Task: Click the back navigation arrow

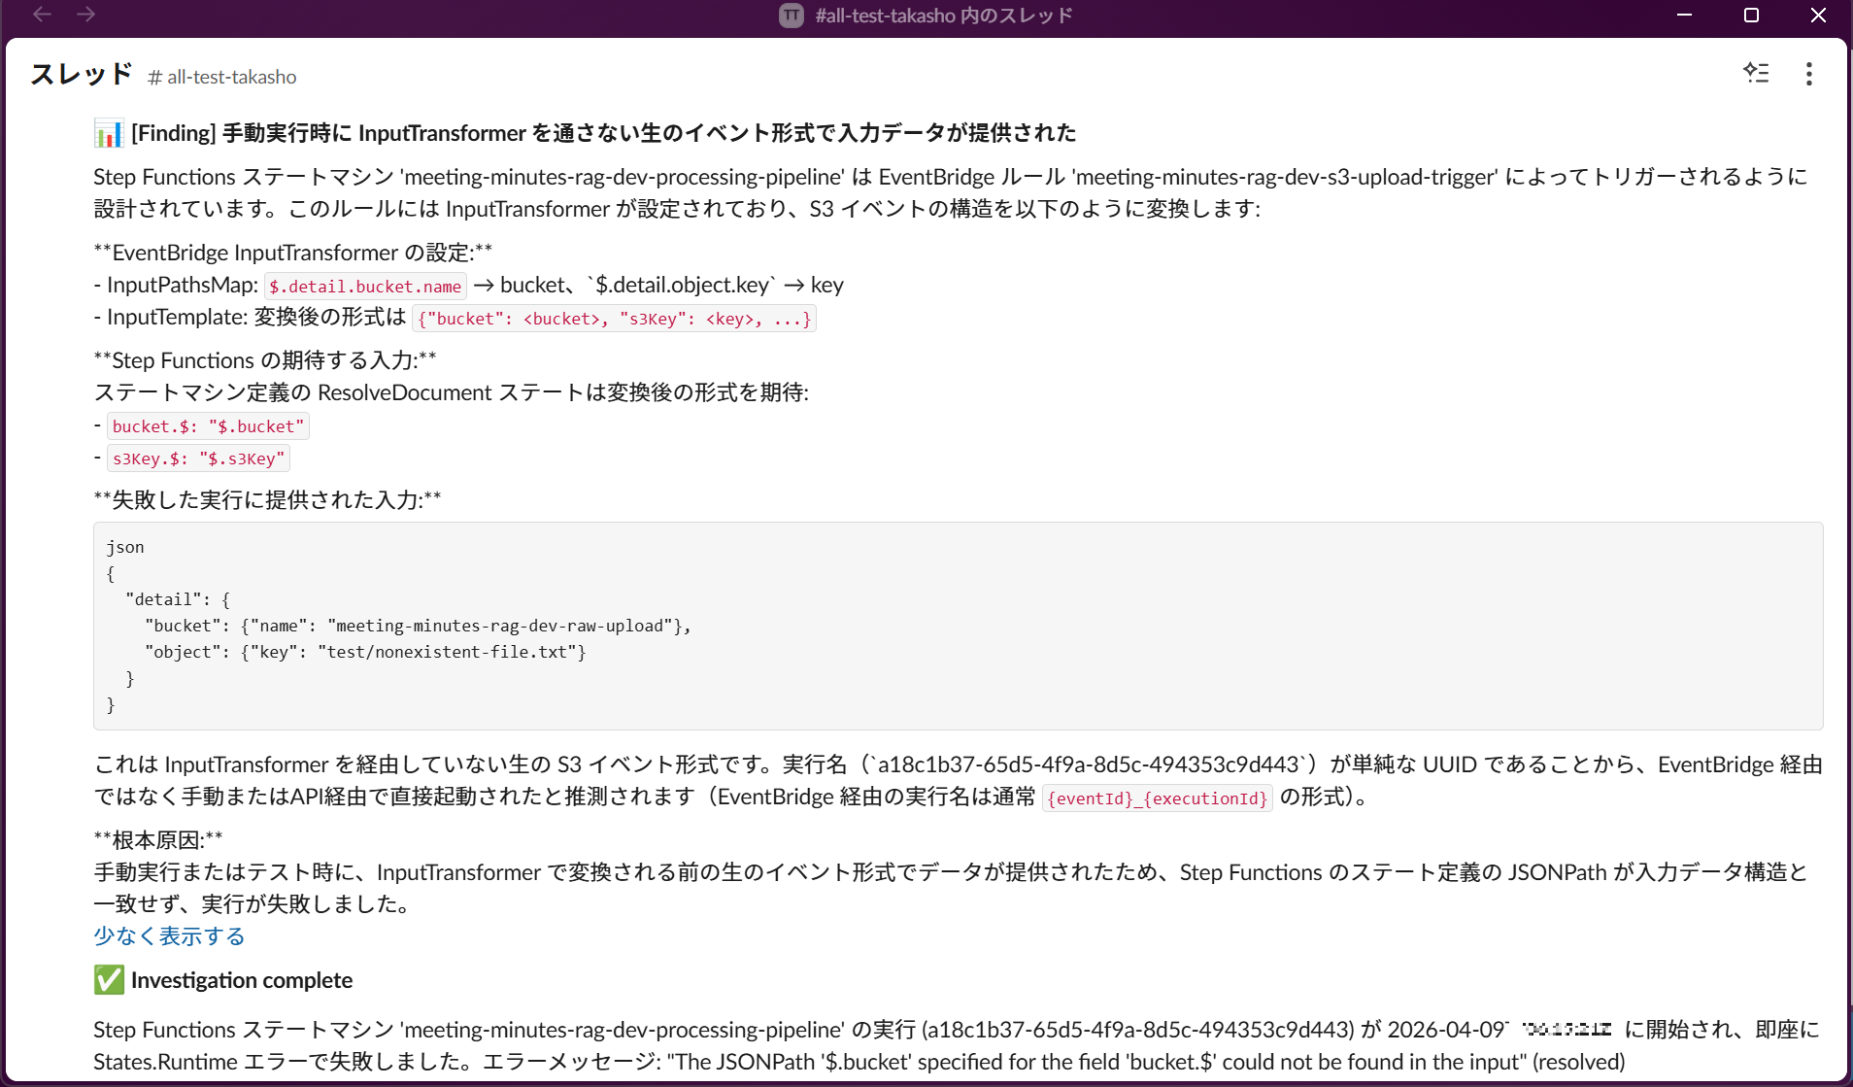Action: [42, 15]
